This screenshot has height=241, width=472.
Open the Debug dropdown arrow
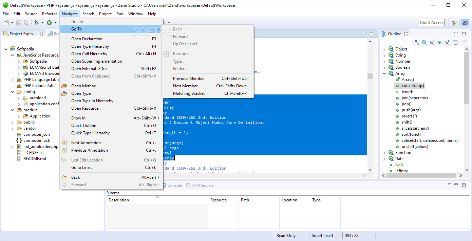(x=42, y=23)
